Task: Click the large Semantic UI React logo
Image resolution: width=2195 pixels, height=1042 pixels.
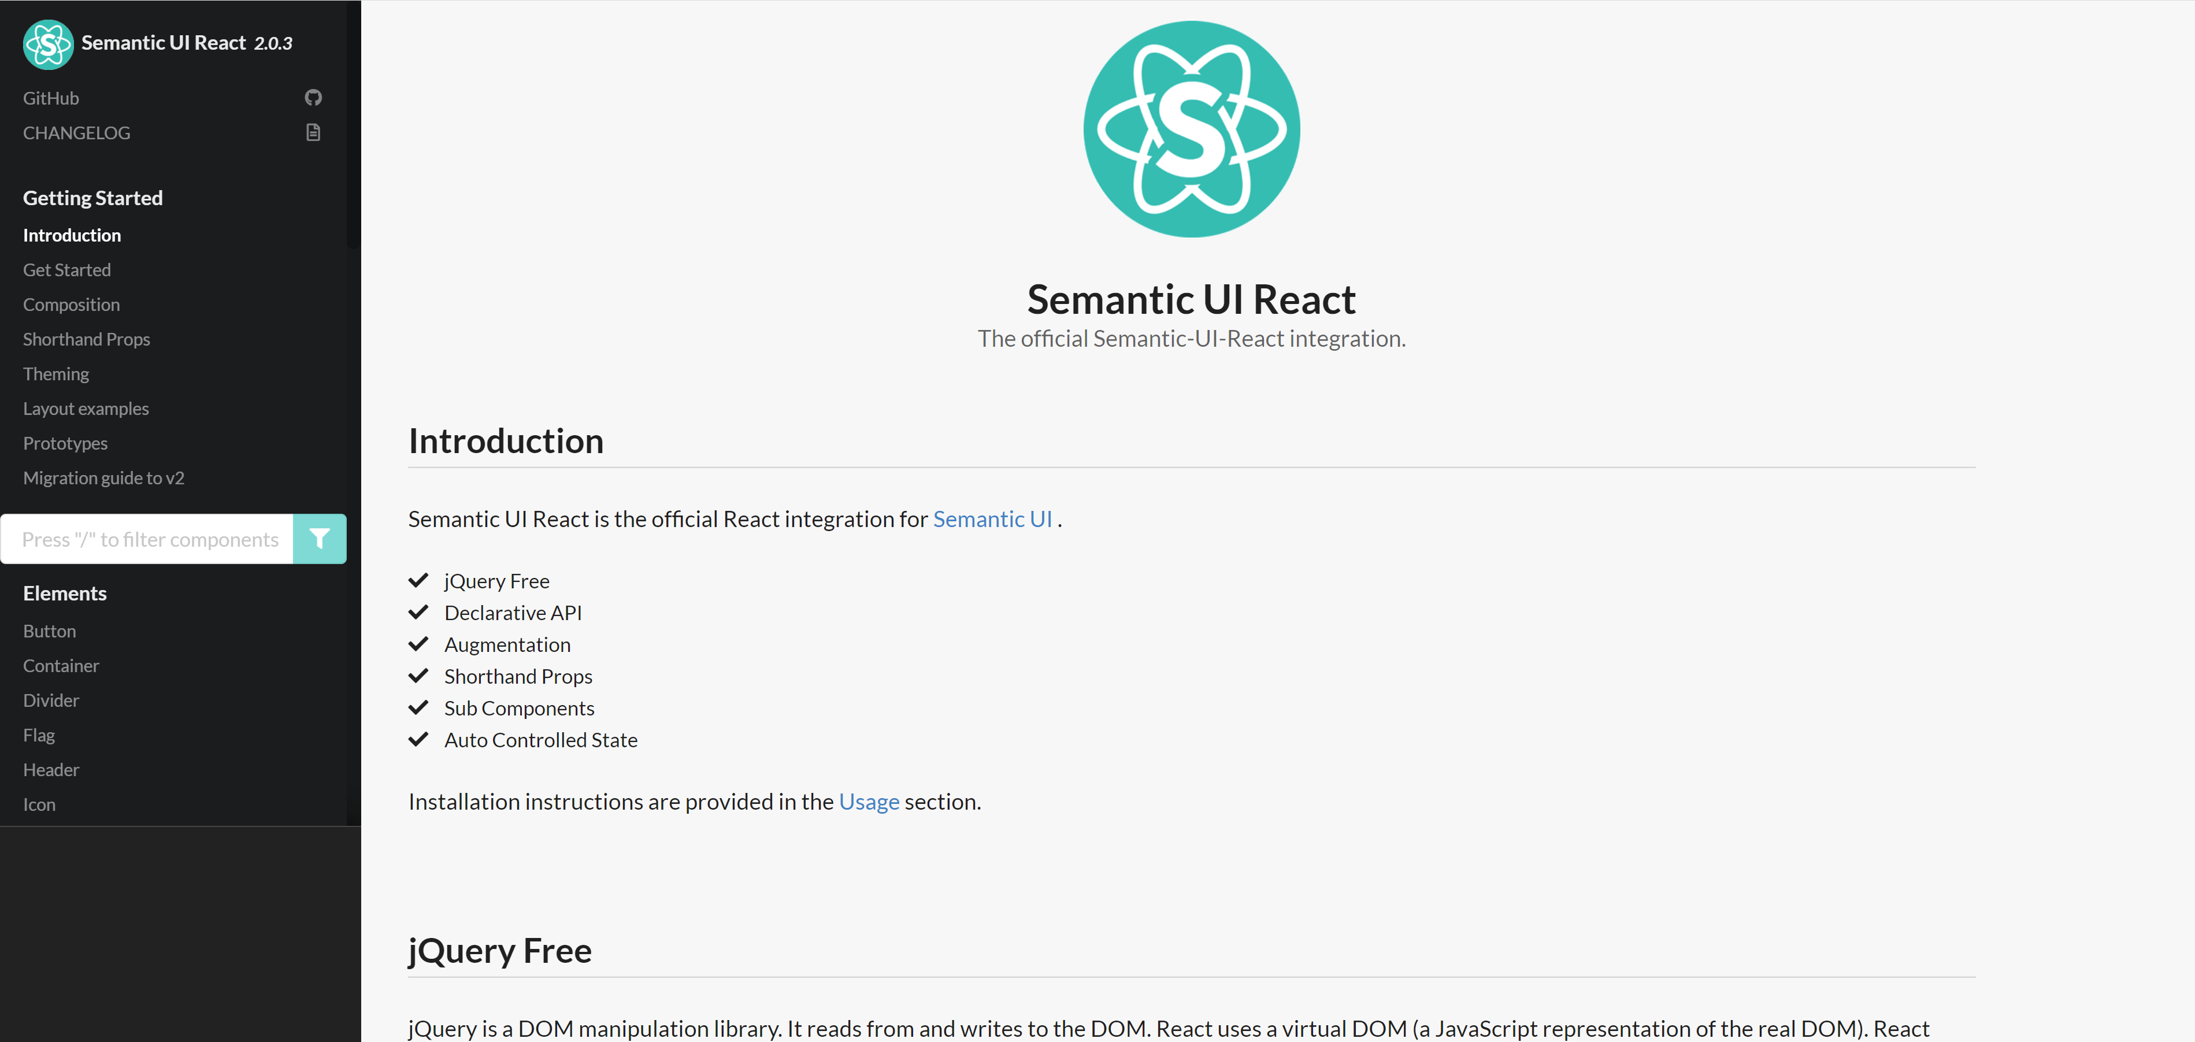Action: click(x=1191, y=129)
